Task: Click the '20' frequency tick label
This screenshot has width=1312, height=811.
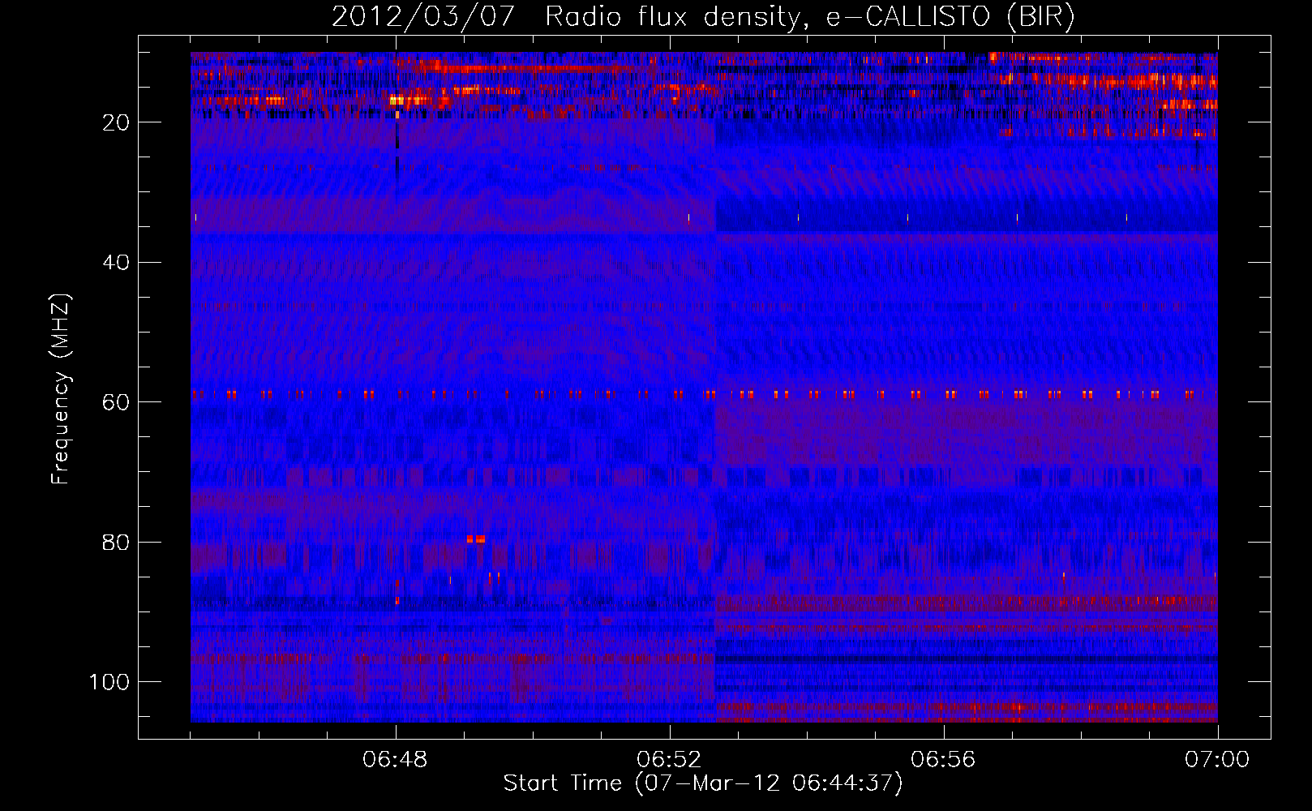Action: (117, 122)
